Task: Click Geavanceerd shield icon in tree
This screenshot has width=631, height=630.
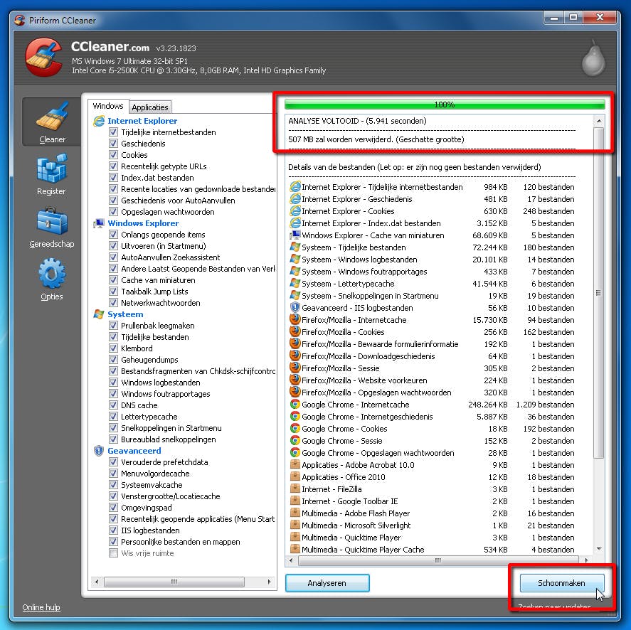Action: pos(99,451)
